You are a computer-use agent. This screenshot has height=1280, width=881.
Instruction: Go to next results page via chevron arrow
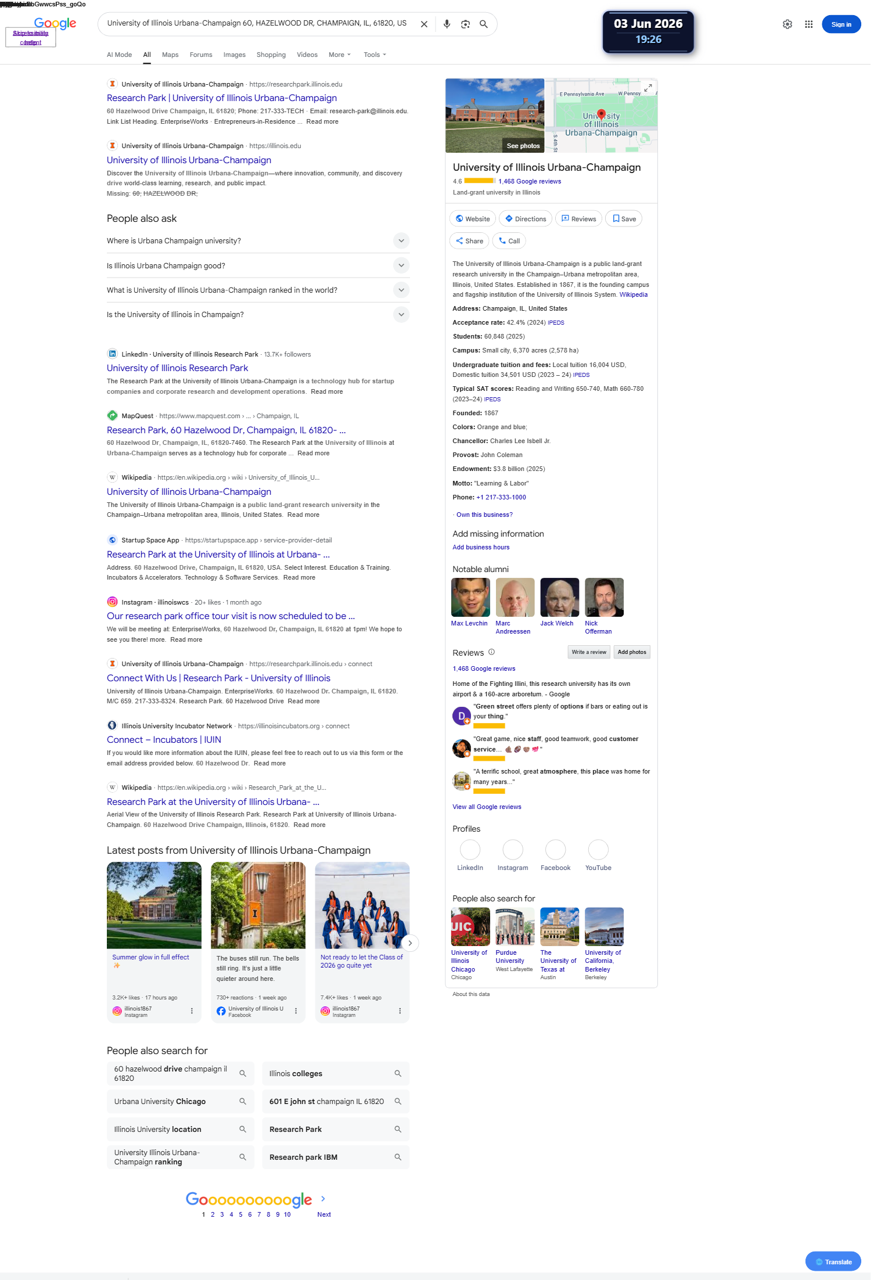click(323, 1198)
